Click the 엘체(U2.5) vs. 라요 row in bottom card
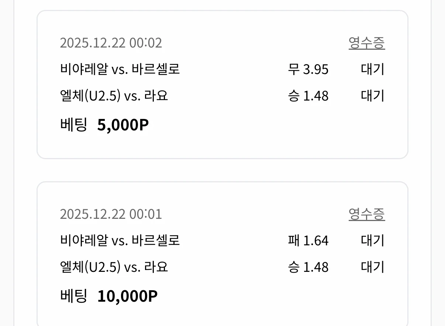This screenshot has height=326, width=445. coord(114,267)
